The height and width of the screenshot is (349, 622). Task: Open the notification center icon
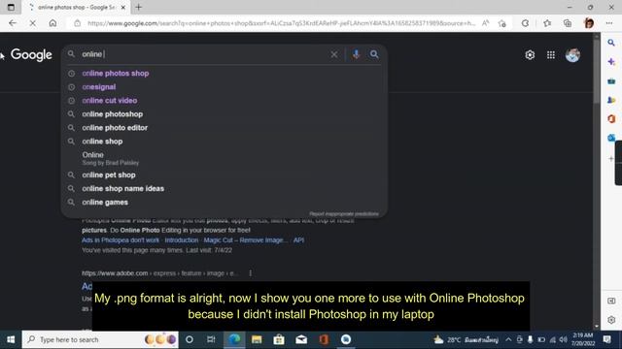coord(606,339)
